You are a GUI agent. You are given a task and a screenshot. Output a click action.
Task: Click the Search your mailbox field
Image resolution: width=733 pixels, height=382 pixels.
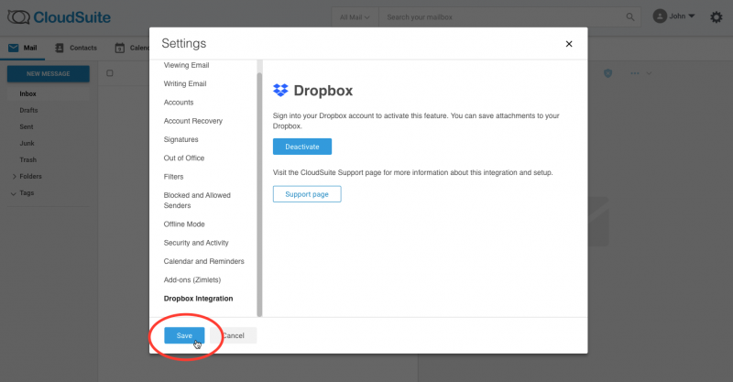coord(502,17)
